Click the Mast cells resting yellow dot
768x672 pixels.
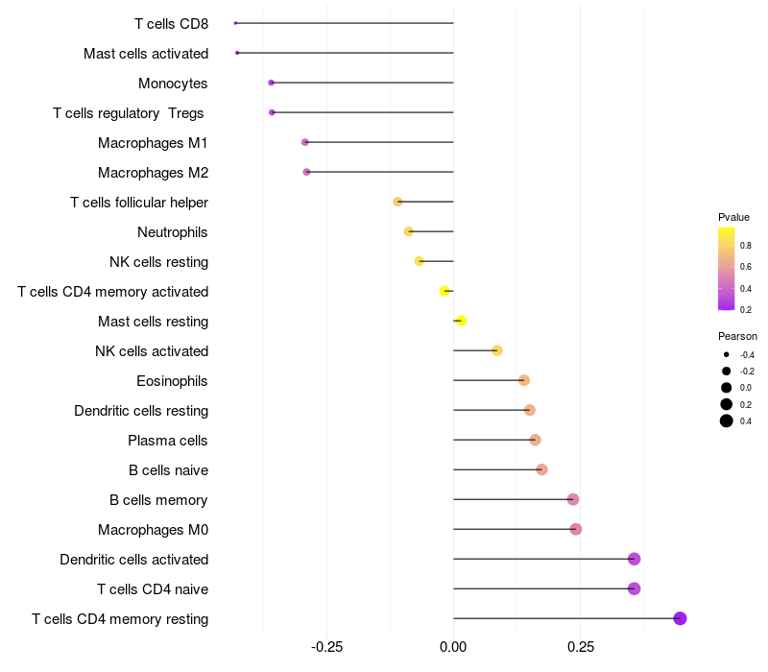[x=461, y=321]
